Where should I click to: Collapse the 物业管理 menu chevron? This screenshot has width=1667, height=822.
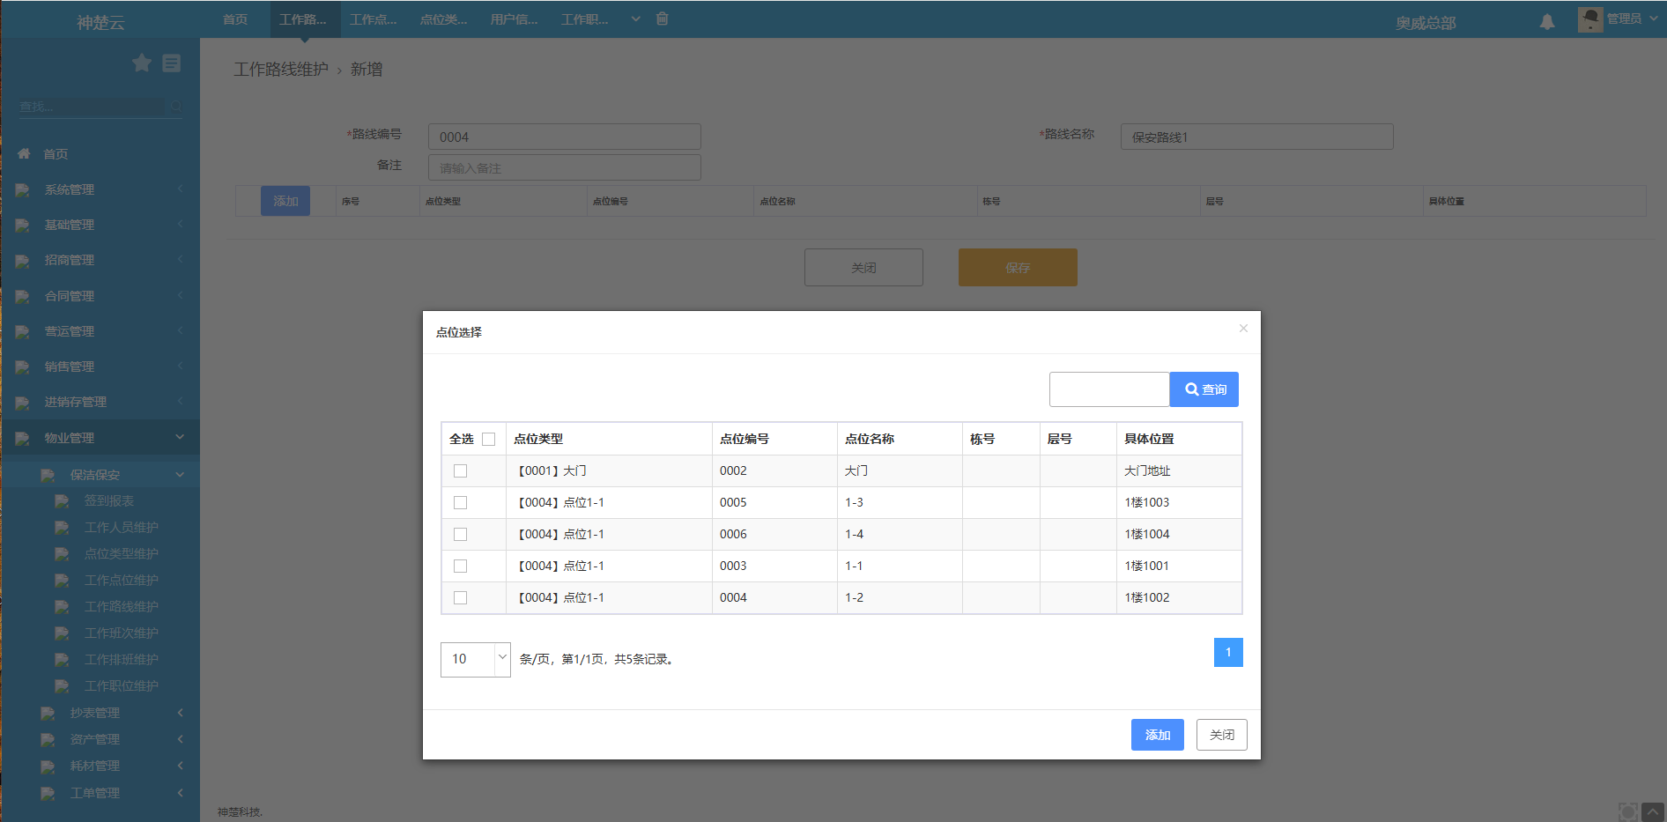180,437
